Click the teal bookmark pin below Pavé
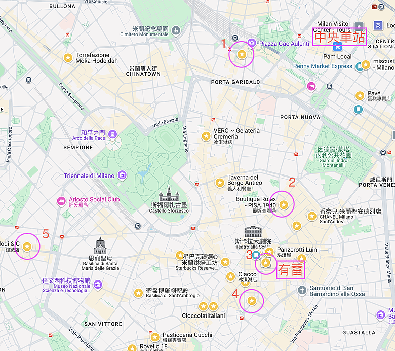The image size is (395, 351). (x=358, y=109)
